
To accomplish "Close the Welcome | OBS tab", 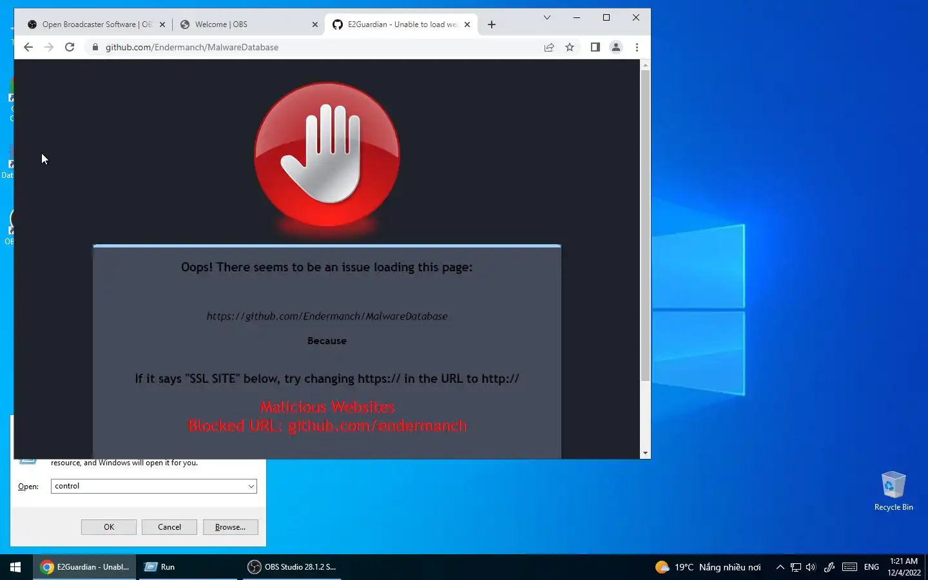I will pos(315,24).
